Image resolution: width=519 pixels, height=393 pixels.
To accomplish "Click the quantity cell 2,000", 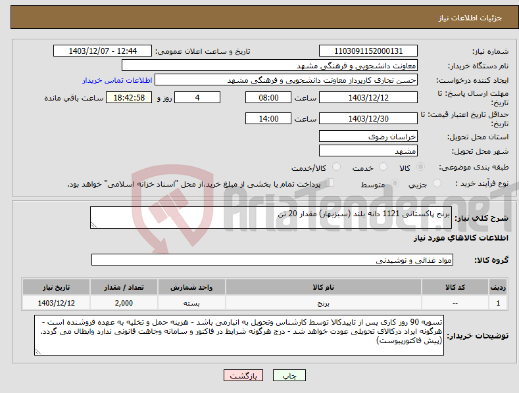I will [x=124, y=303].
